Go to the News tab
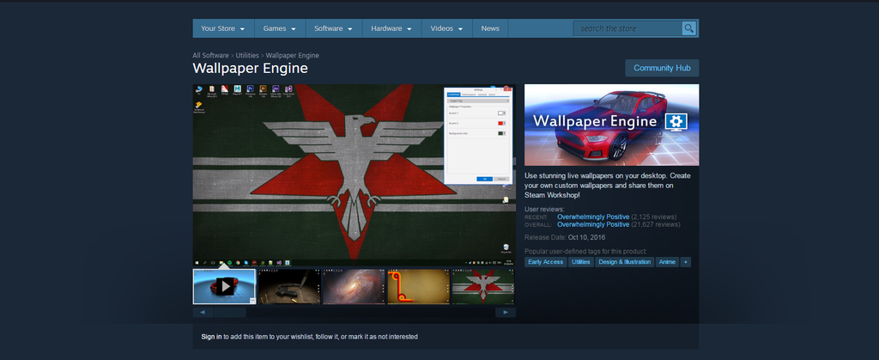Screen dimensions: 879x360 [x=490, y=28]
